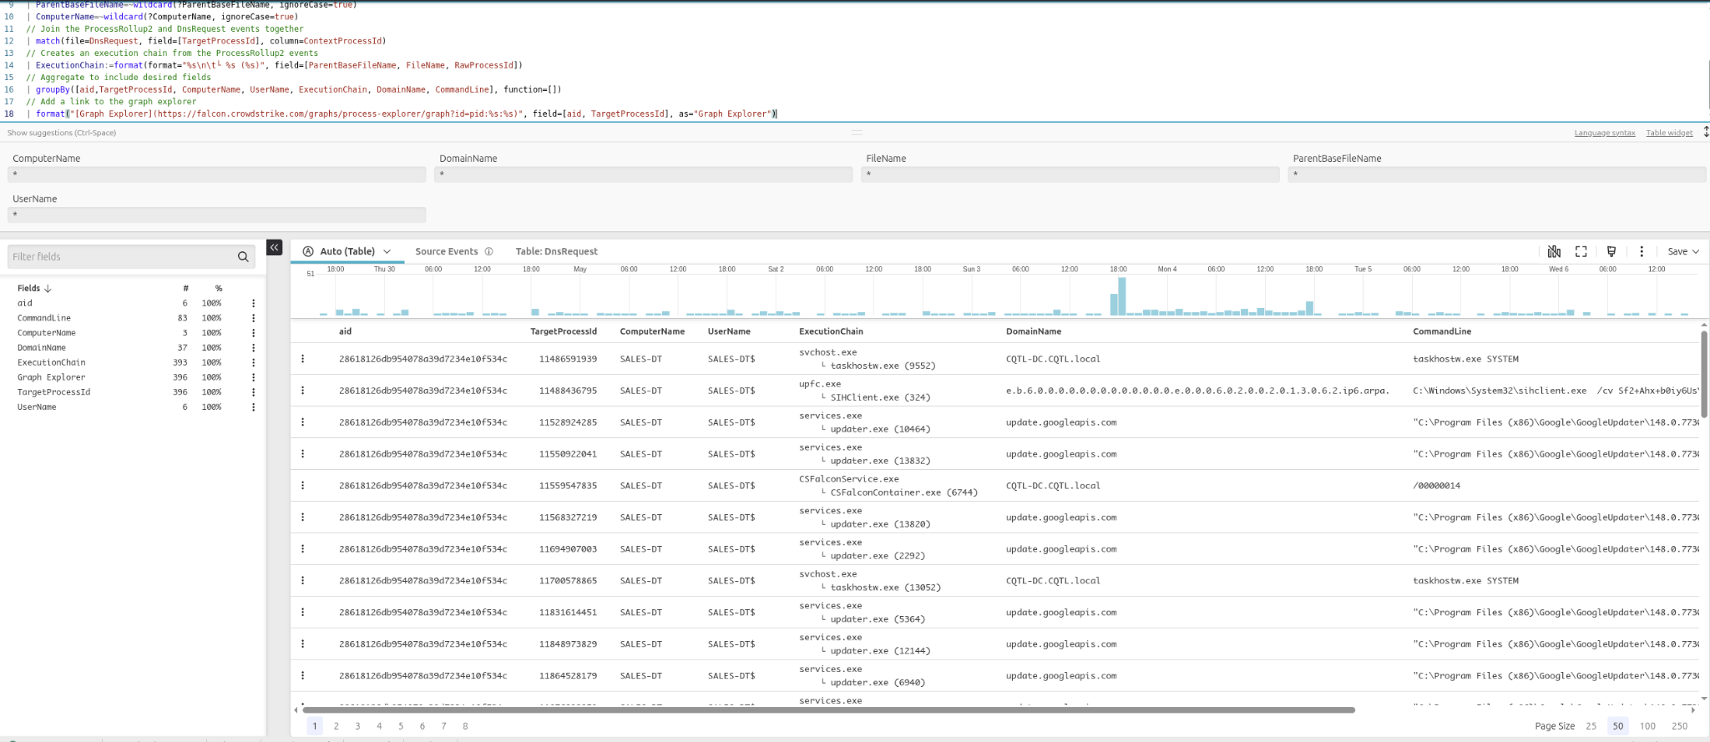This screenshot has width=1710, height=742.
Task: Click the ExecutionChain column header
Action: 831,331
